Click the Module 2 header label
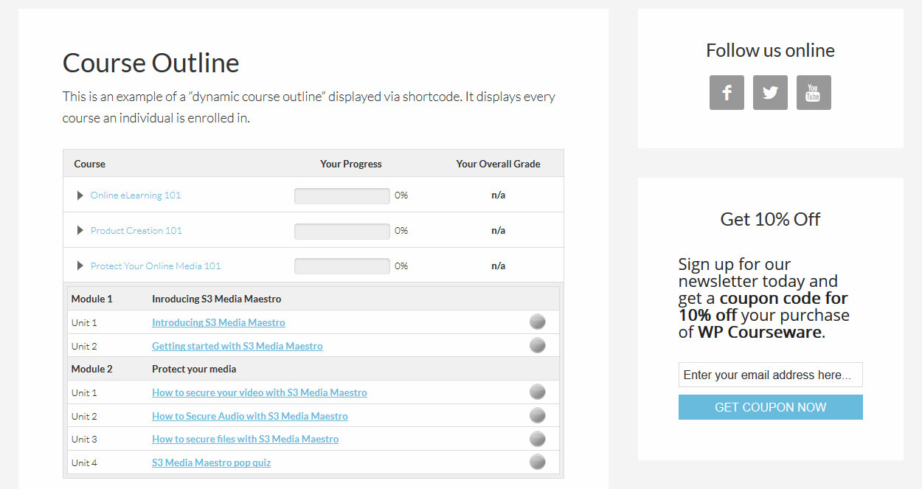Screen dimensions: 922x489 pos(92,369)
